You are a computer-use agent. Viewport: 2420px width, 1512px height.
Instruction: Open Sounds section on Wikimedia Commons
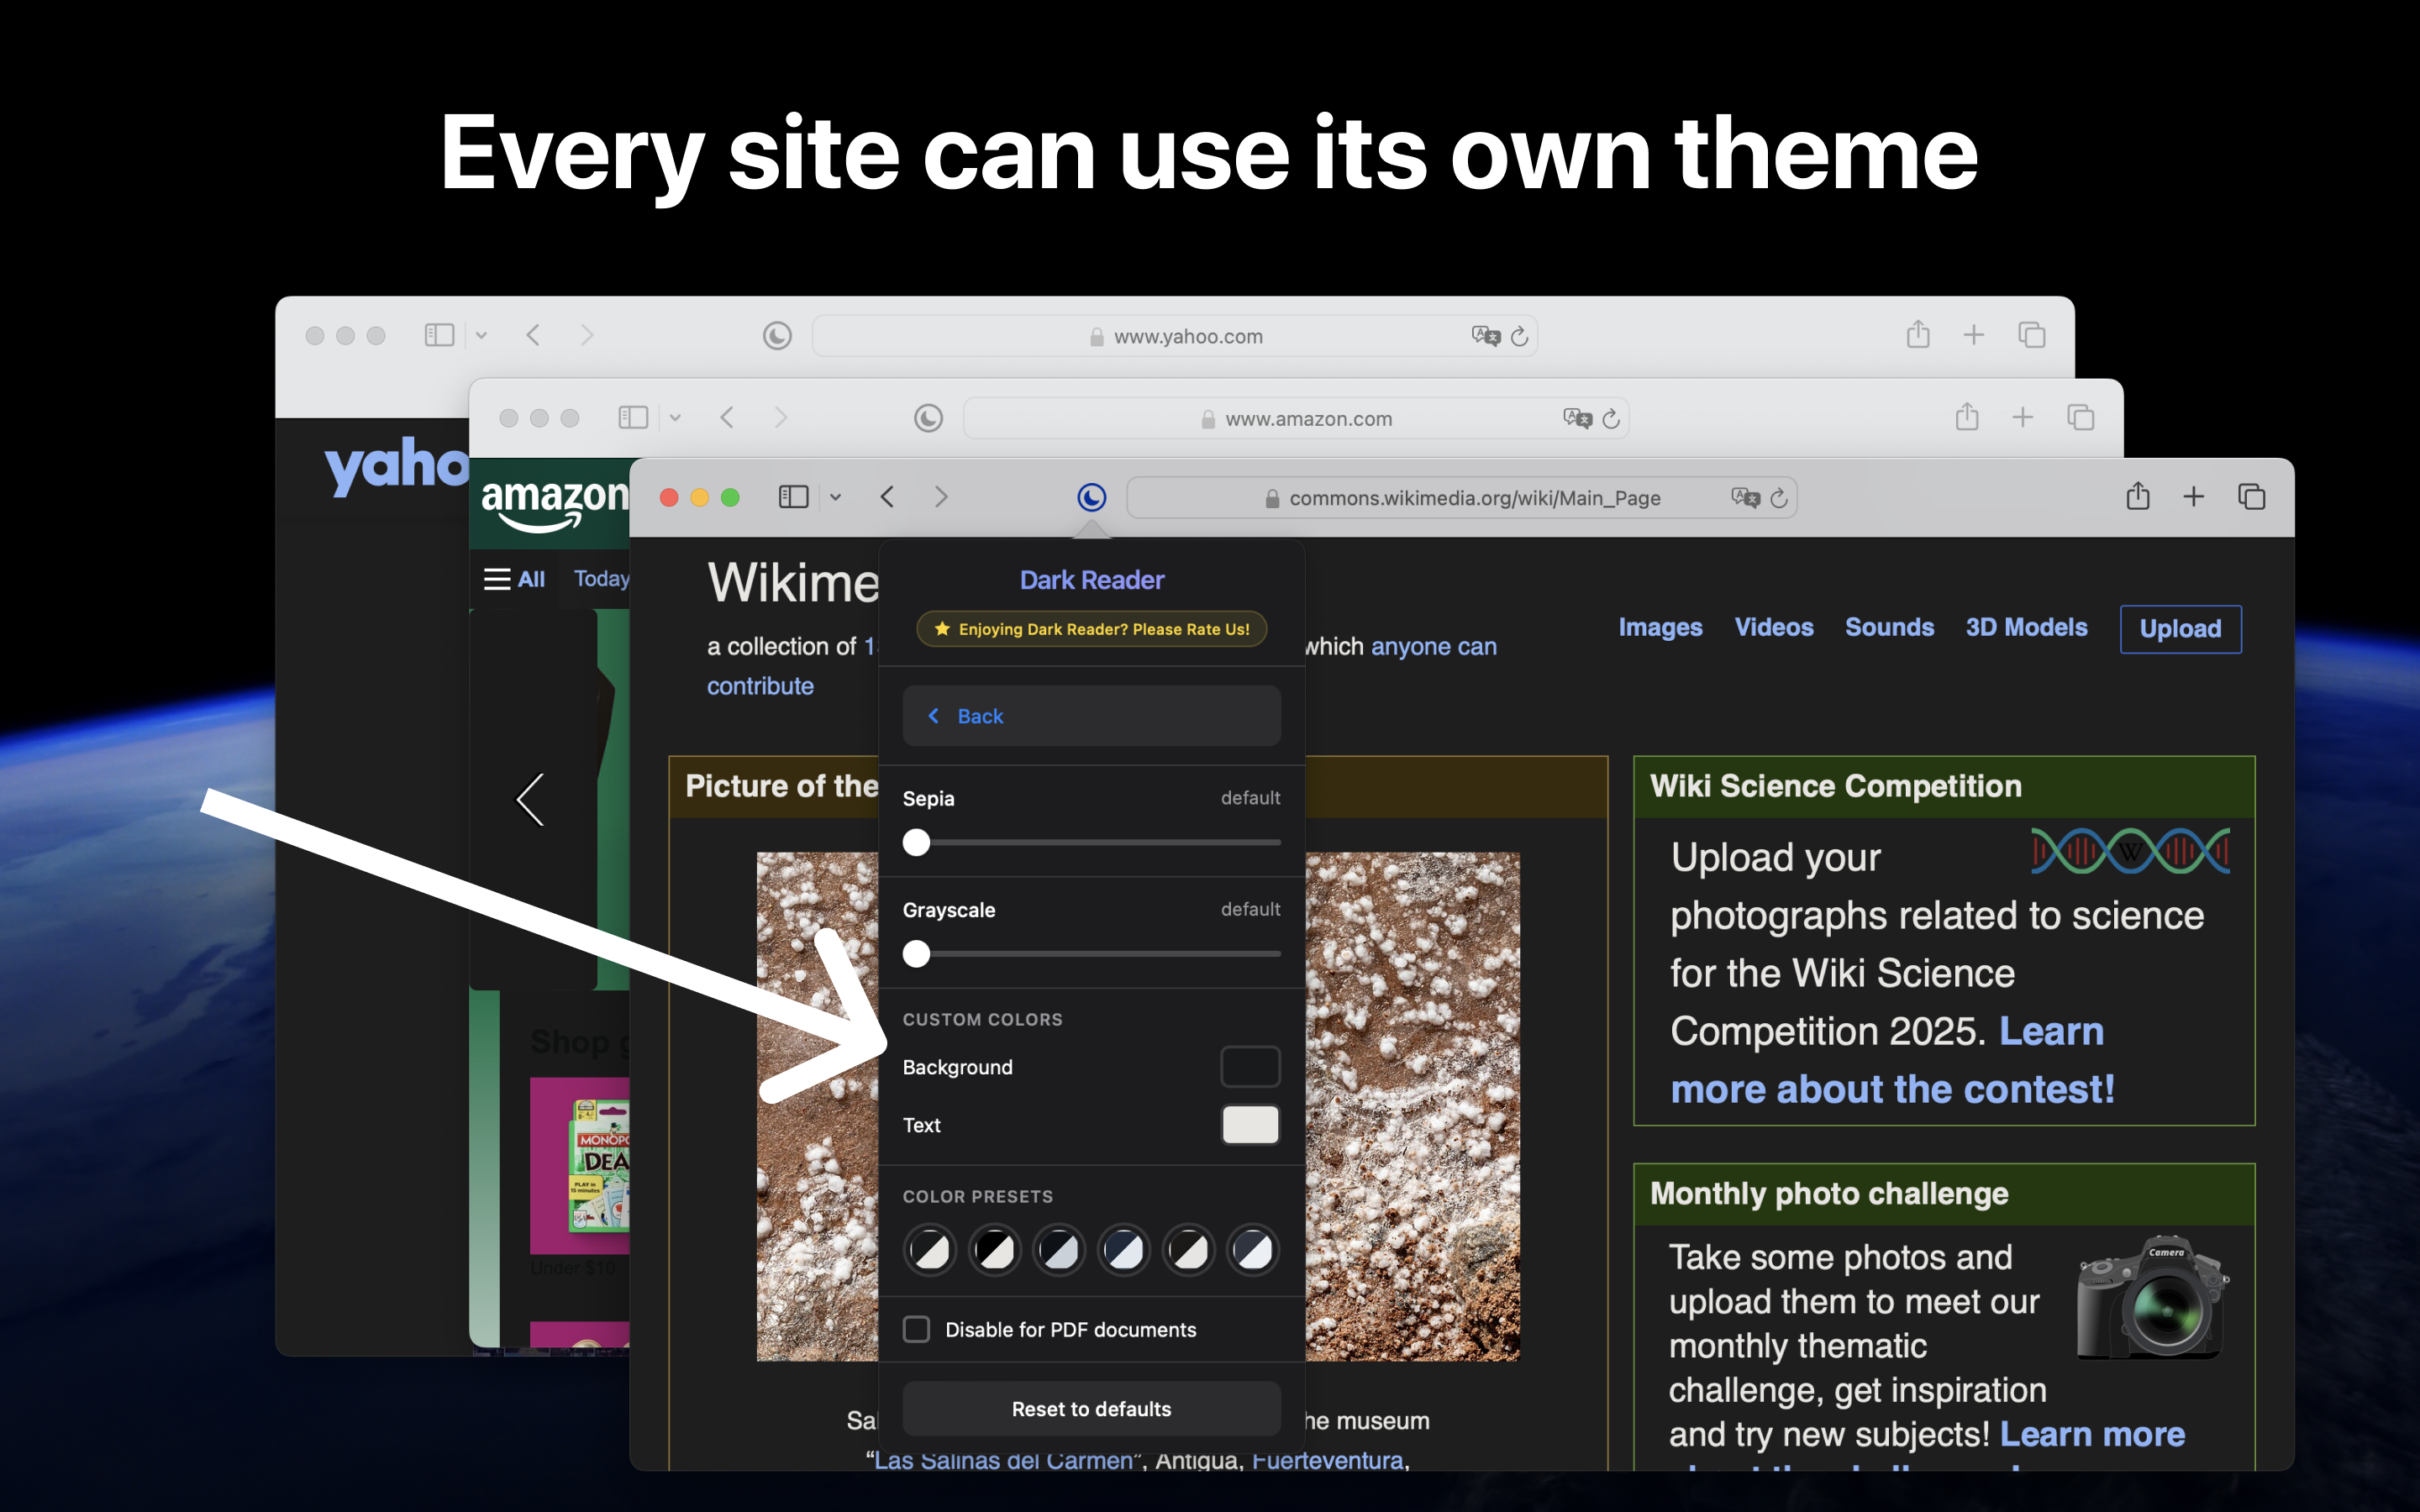point(1889,627)
